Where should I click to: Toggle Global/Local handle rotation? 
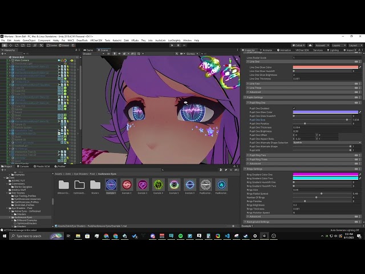coord(64,46)
